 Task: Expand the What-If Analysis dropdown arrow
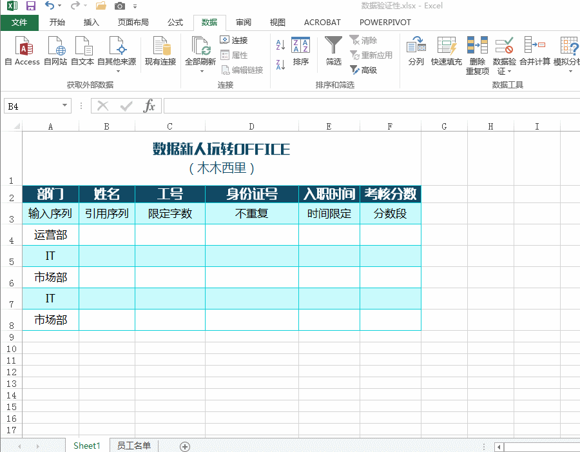(570, 71)
